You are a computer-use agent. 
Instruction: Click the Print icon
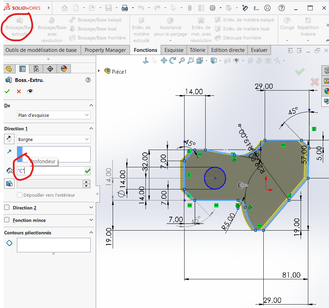(x=125, y=8)
